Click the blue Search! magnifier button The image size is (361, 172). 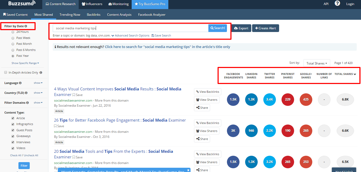click(218, 28)
